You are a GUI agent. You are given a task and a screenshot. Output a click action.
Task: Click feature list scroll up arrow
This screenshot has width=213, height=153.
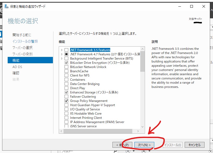(143, 49)
